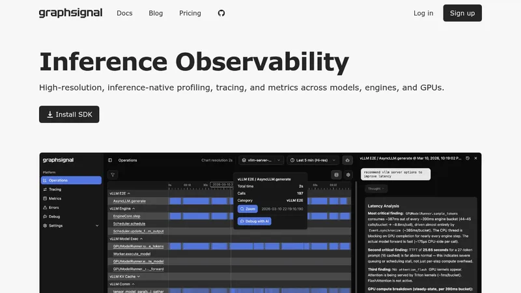Viewport: 521px width, 293px height.
Task: Click the history icon in AI panel header
Action: pos(468,158)
